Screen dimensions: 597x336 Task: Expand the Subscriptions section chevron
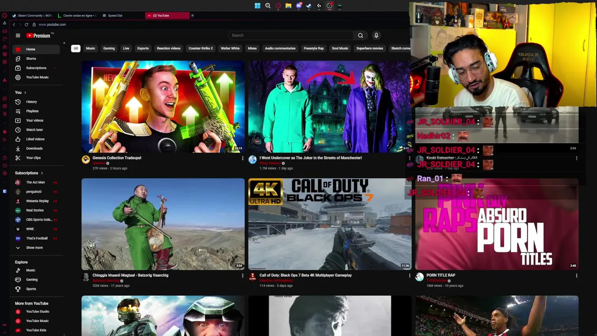[42, 173]
